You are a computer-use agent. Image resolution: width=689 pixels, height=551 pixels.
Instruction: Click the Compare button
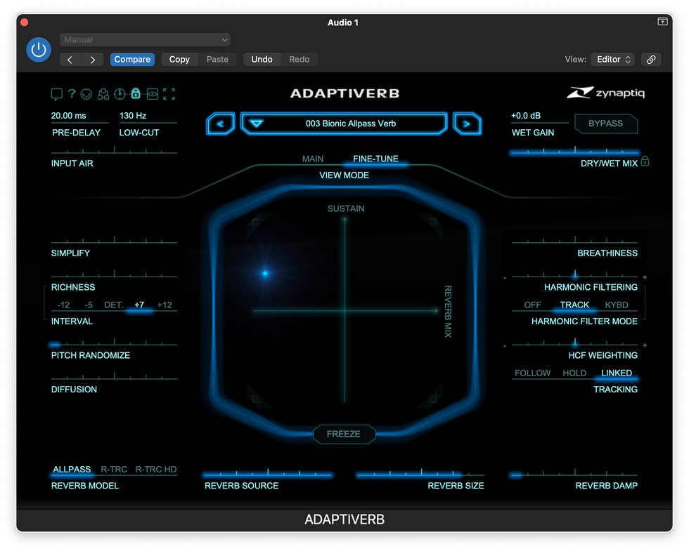click(132, 59)
